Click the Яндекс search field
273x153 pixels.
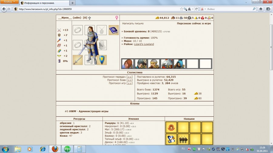[229, 9]
